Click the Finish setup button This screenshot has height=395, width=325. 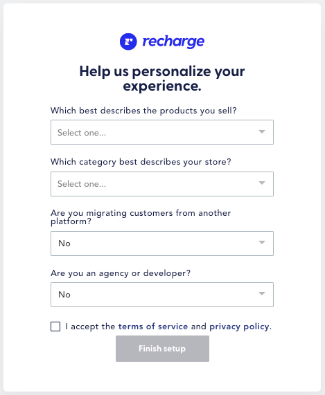click(162, 349)
